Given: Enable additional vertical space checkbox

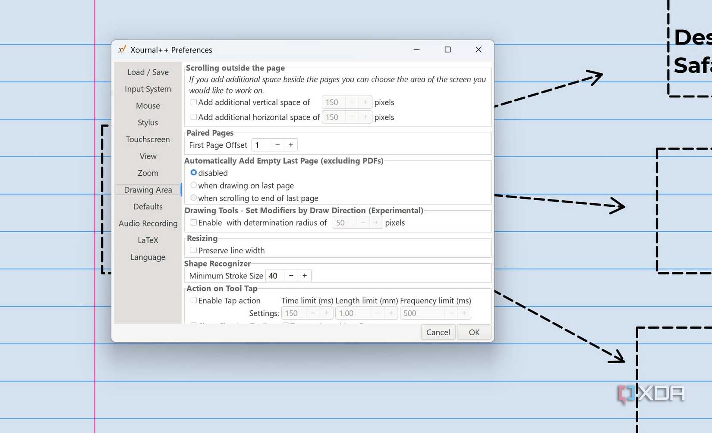Looking at the screenshot, I should tap(193, 102).
